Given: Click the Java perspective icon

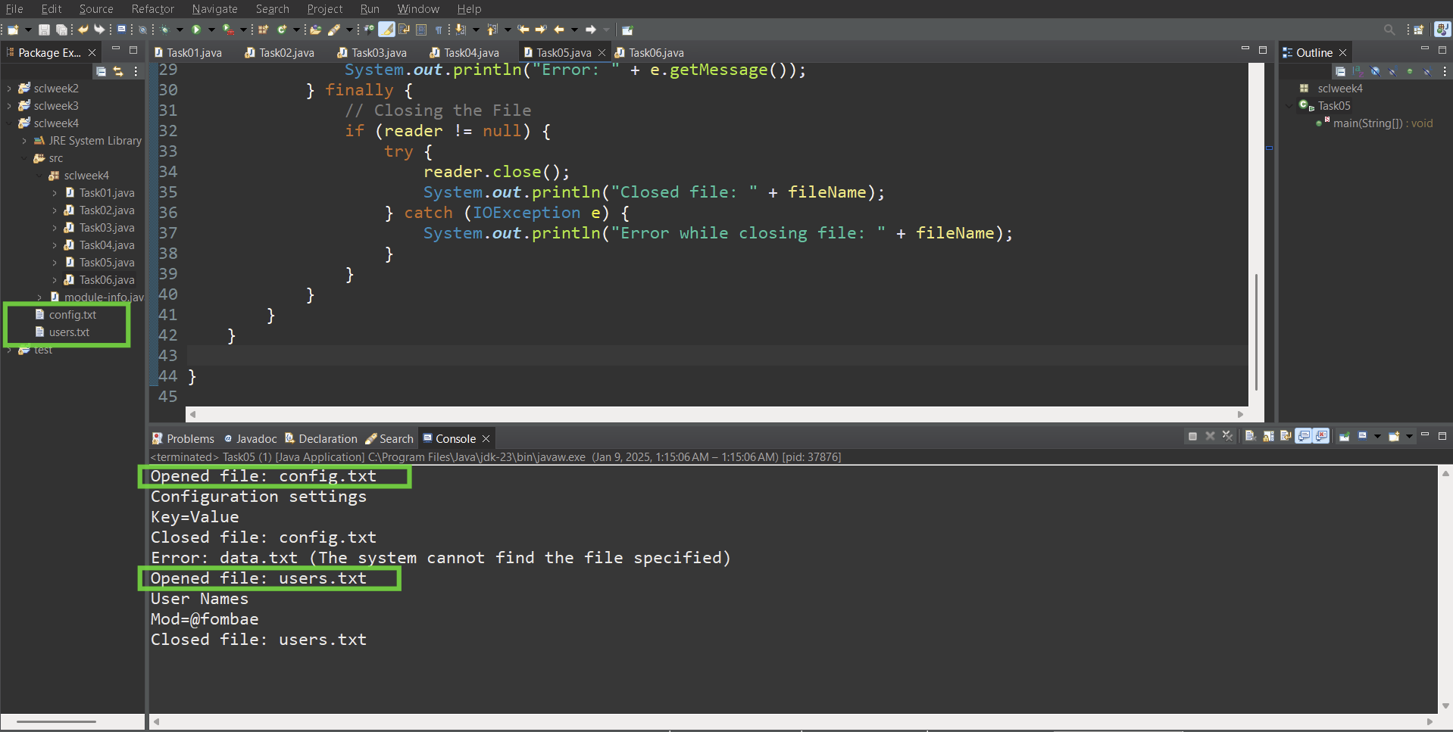Looking at the screenshot, I should (x=1442, y=30).
